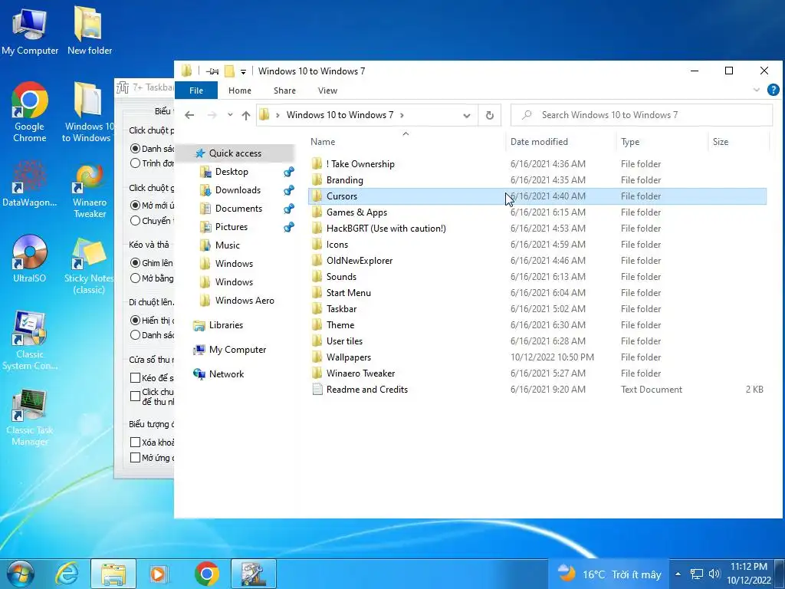785x589 pixels.
Task: Sort files by the Name column
Action: click(x=406, y=142)
